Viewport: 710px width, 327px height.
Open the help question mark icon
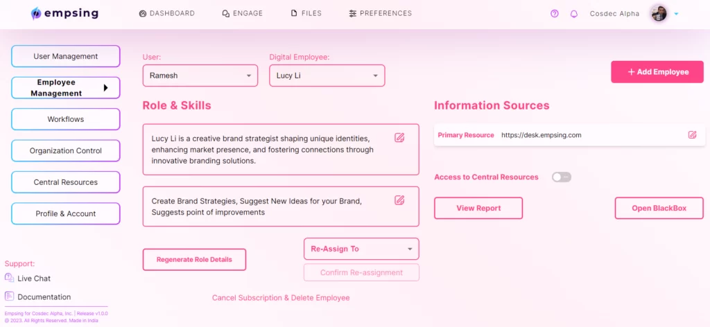point(554,14)
